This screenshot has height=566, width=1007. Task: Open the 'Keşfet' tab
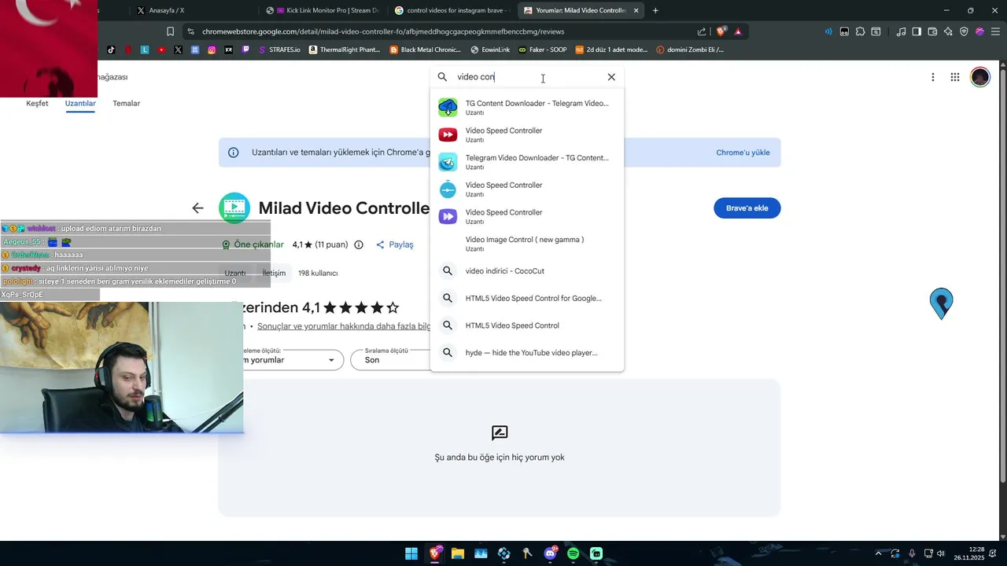point(37,104)
